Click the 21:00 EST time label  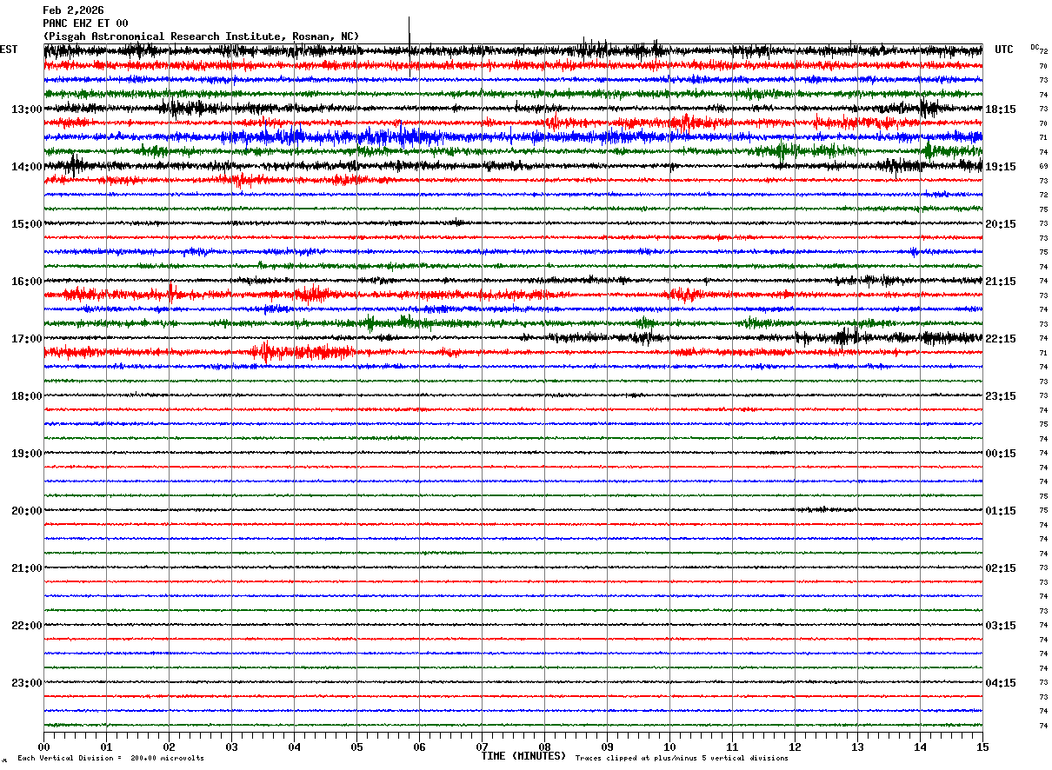[x=27, y=568]
